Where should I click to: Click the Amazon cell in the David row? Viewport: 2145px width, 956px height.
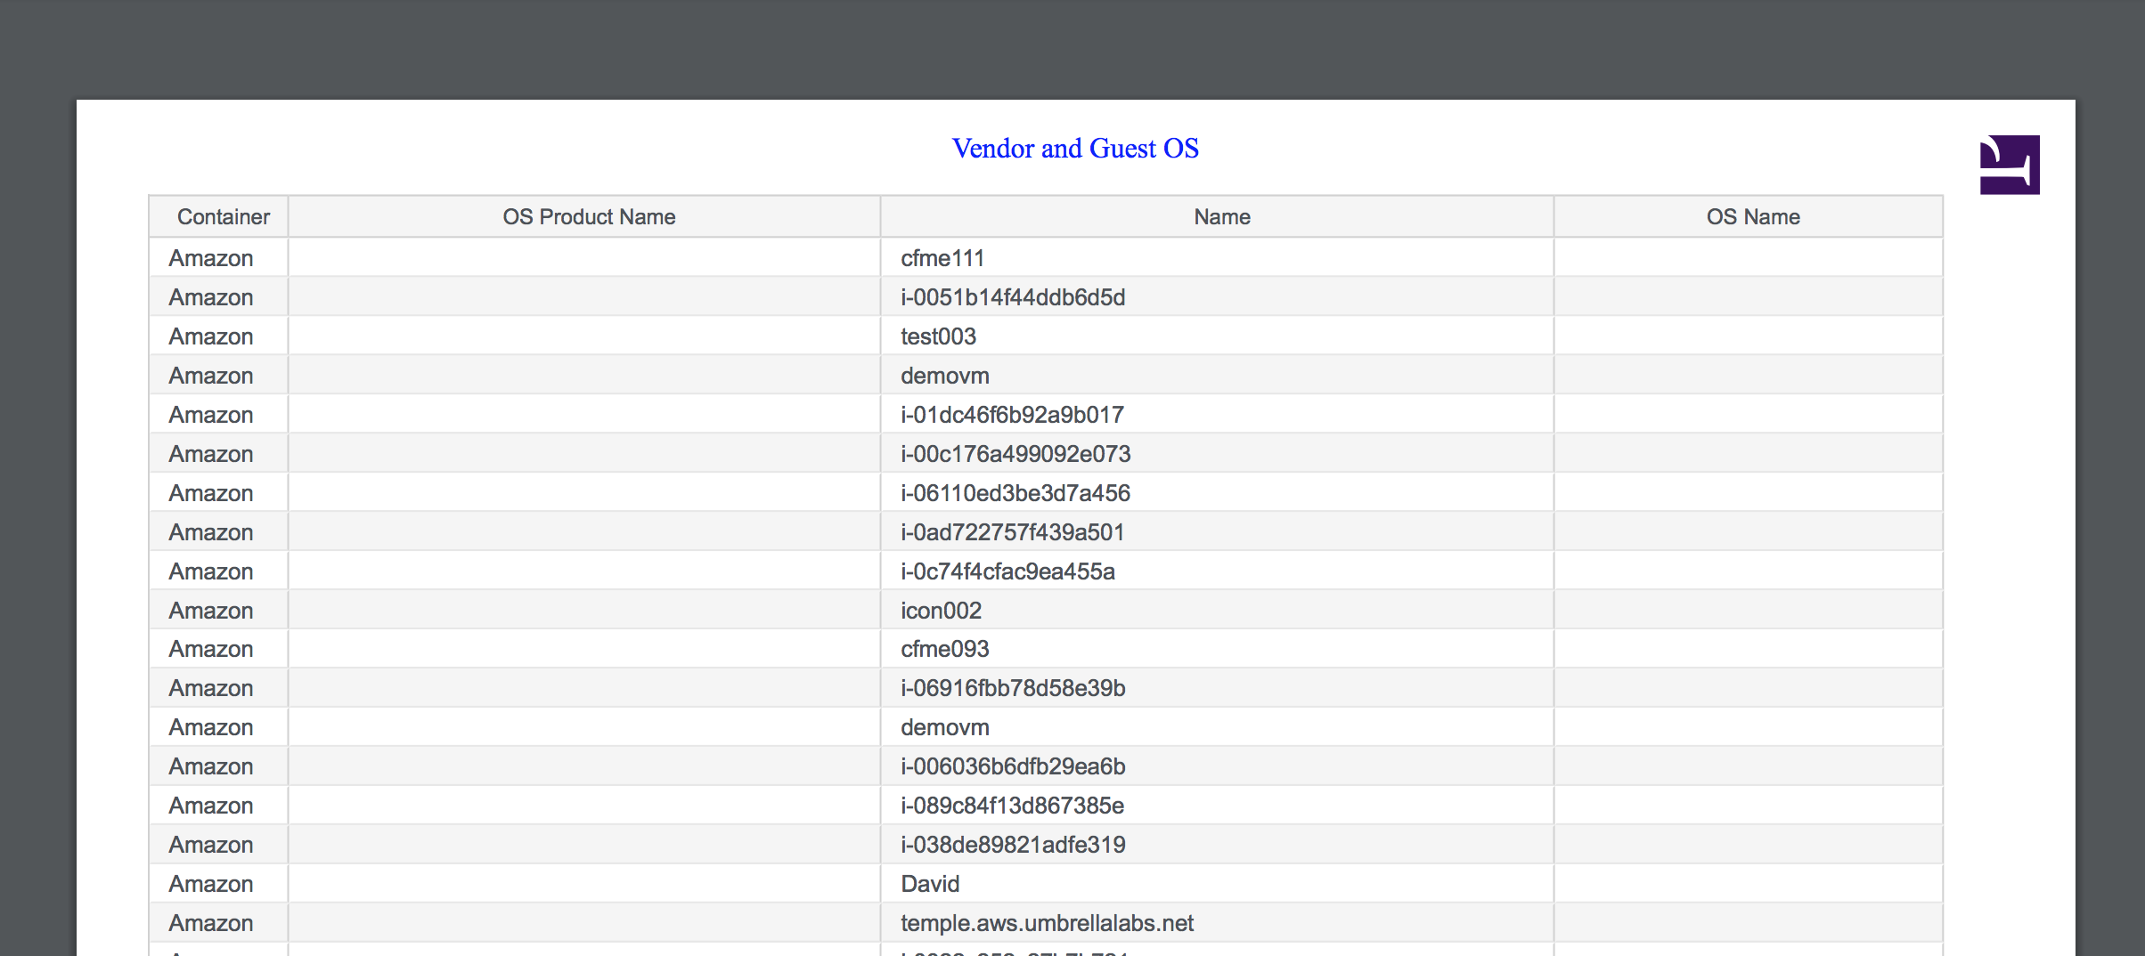point(219,884)
